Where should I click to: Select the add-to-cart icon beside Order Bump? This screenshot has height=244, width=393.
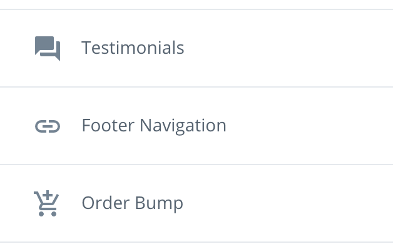pyautogui.click(x=46, y=203)
